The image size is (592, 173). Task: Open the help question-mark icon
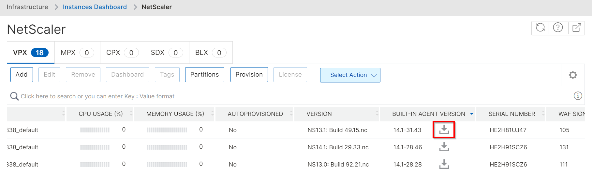coord(558,28)
